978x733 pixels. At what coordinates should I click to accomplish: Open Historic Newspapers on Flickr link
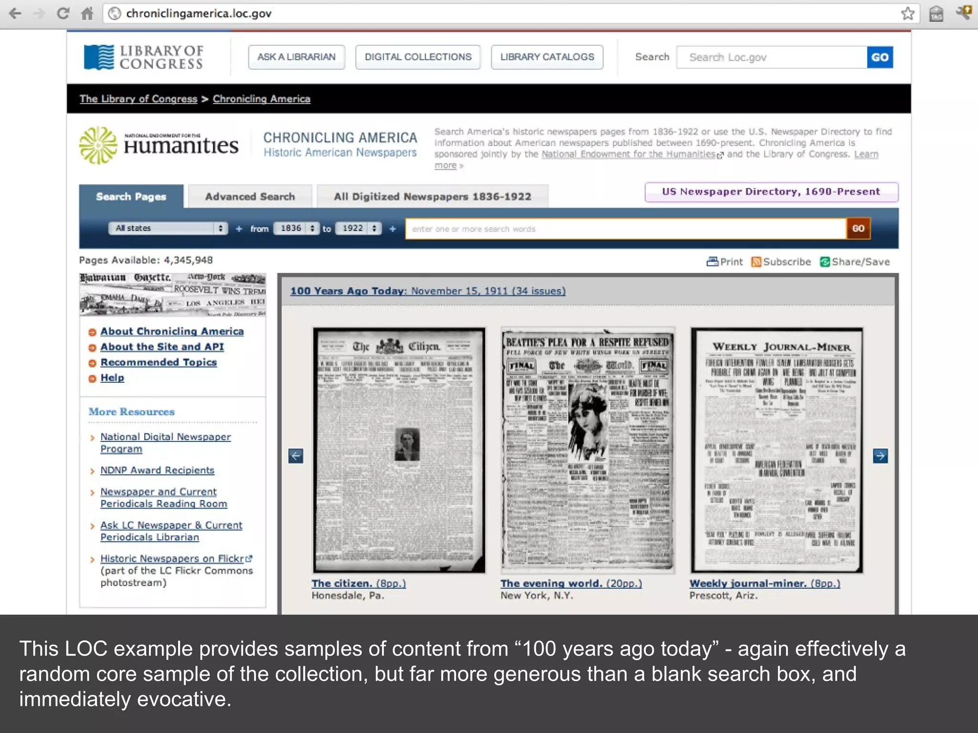coord(172,558)
